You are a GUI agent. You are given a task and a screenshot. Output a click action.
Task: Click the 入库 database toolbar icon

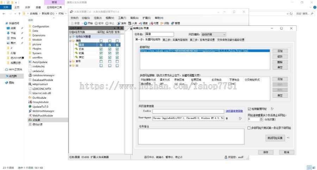(130, 23)
